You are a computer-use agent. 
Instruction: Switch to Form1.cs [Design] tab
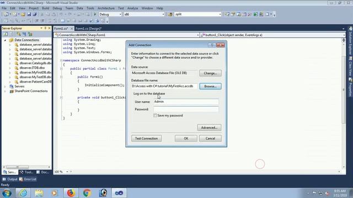(x=88, y=29)
